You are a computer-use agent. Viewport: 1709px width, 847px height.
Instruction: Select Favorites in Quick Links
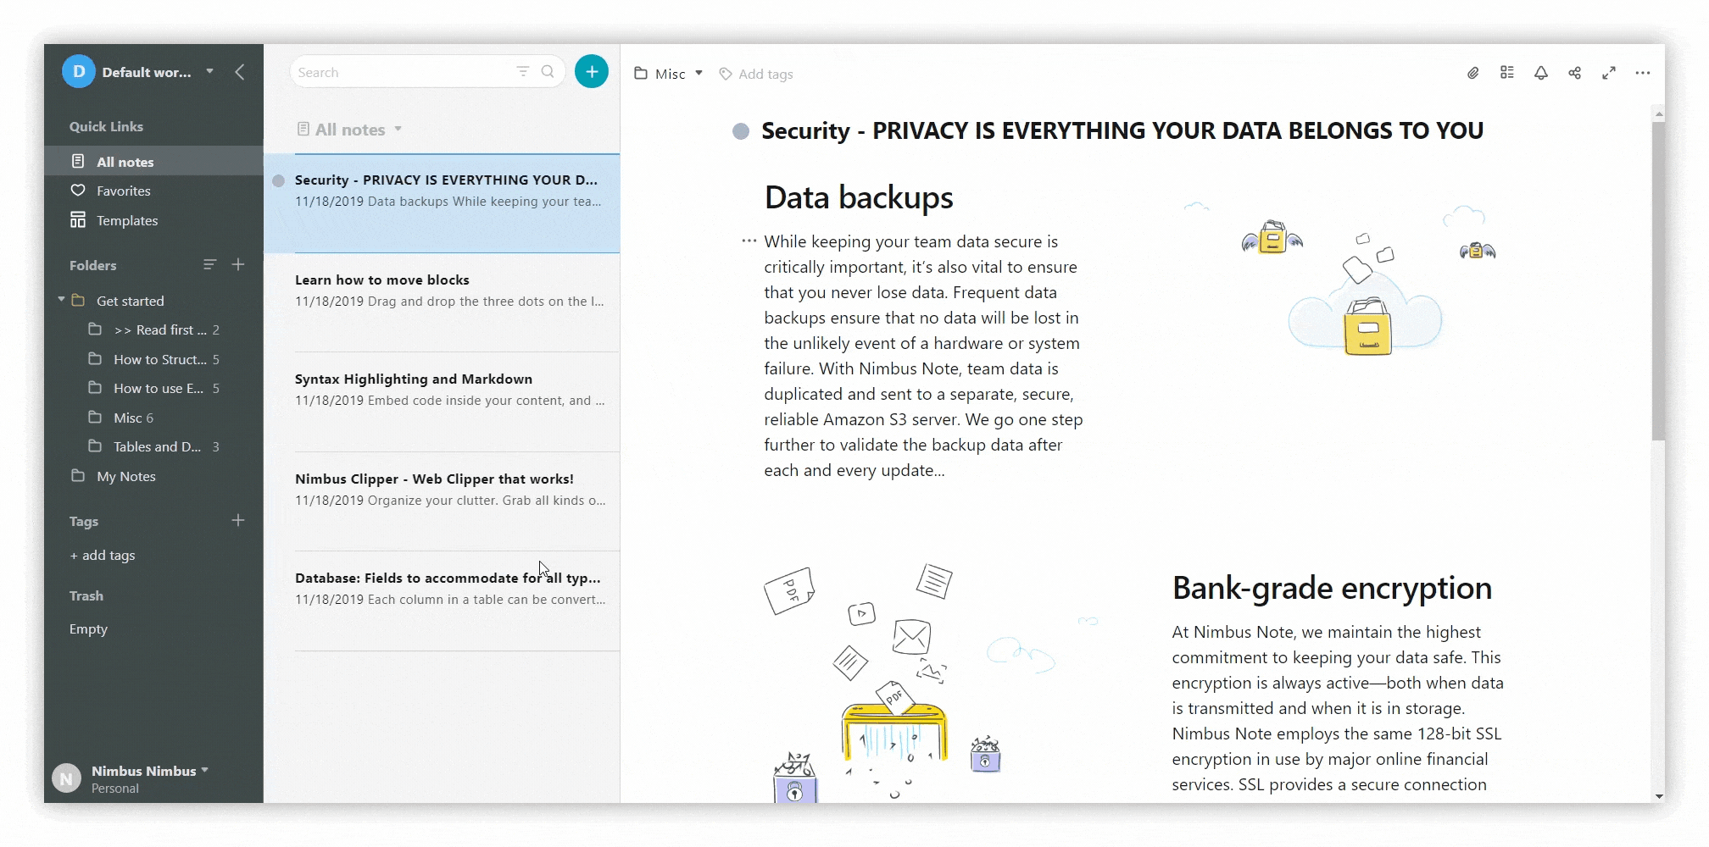coord(123,191)
